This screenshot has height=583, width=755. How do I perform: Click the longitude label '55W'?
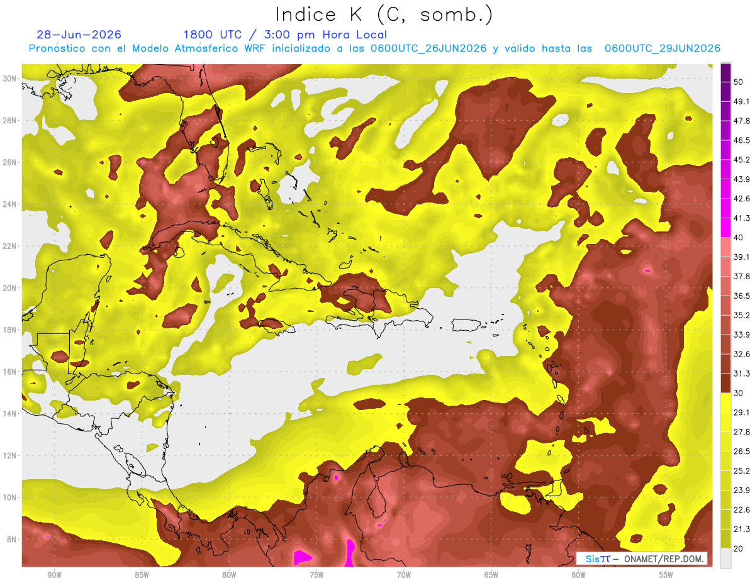pos(666,575)
